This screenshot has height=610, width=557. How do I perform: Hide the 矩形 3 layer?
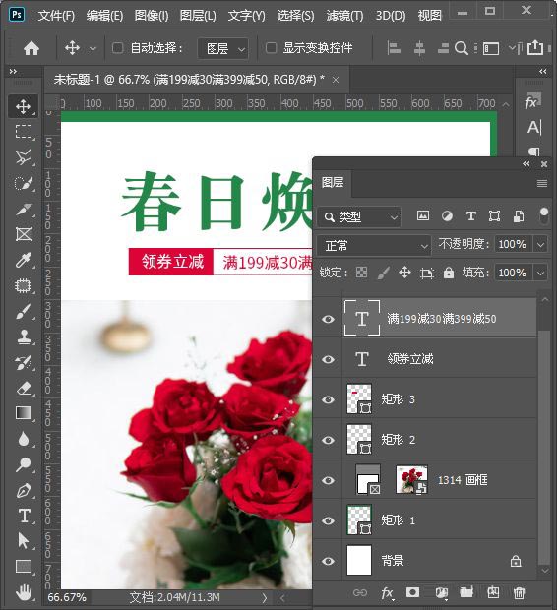pos(328,399)
